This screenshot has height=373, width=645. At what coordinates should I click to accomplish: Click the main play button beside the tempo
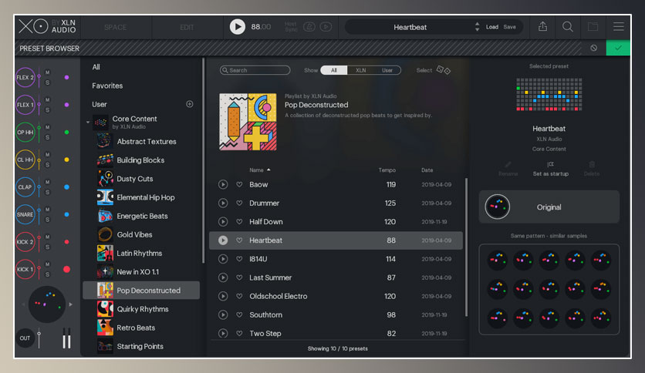coord(237,27)
